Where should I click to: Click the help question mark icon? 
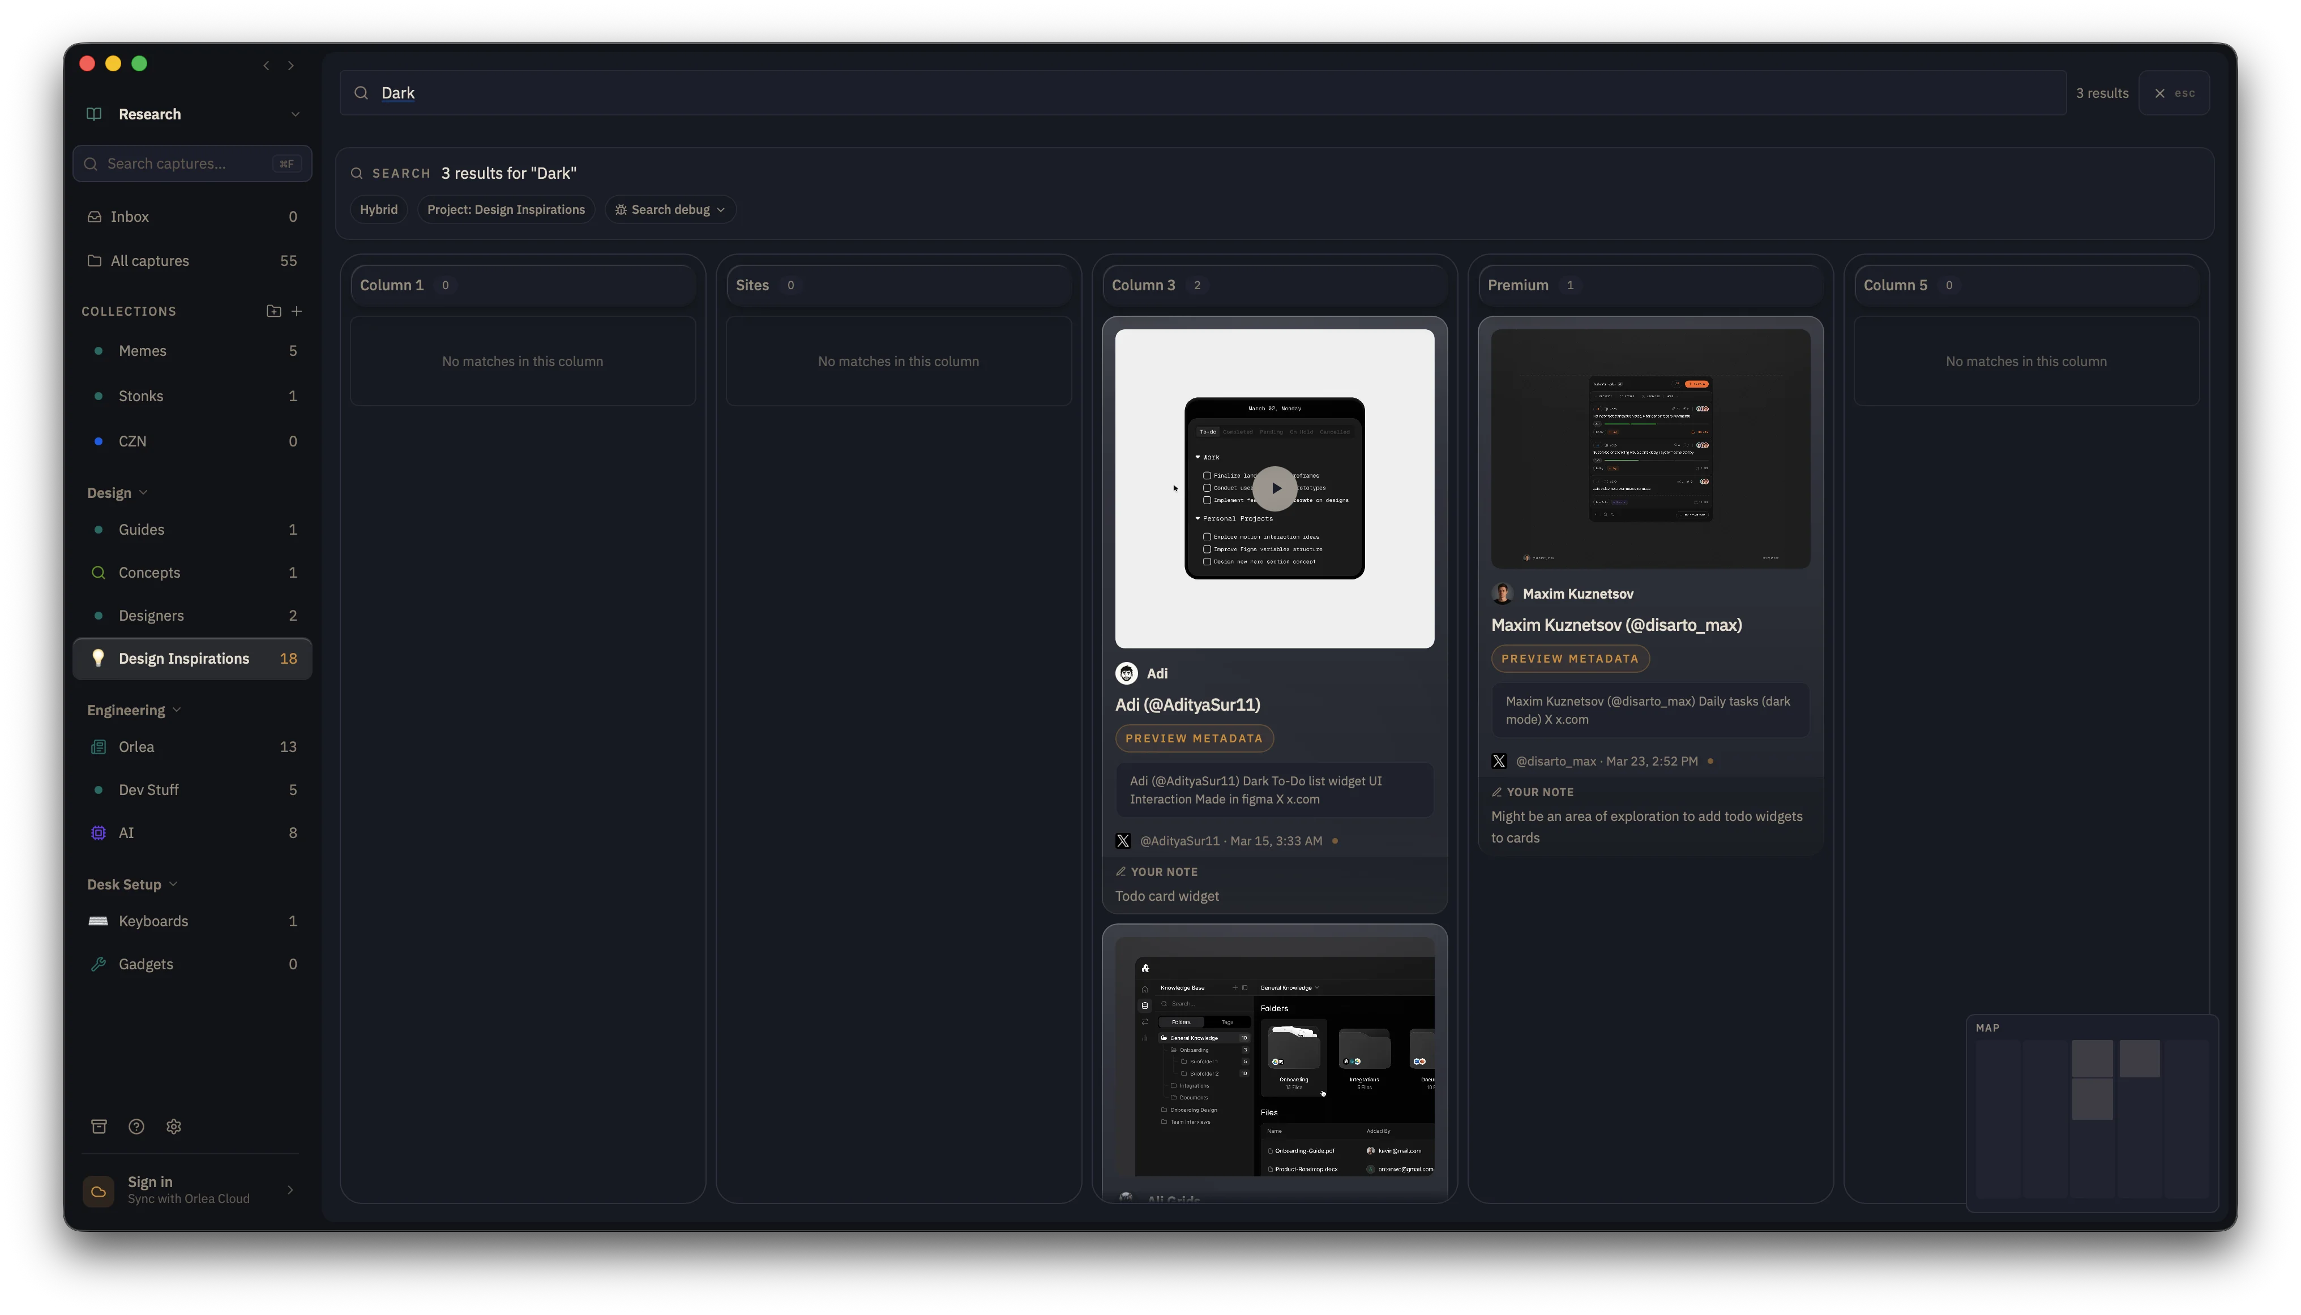(x=135, y=1126)
